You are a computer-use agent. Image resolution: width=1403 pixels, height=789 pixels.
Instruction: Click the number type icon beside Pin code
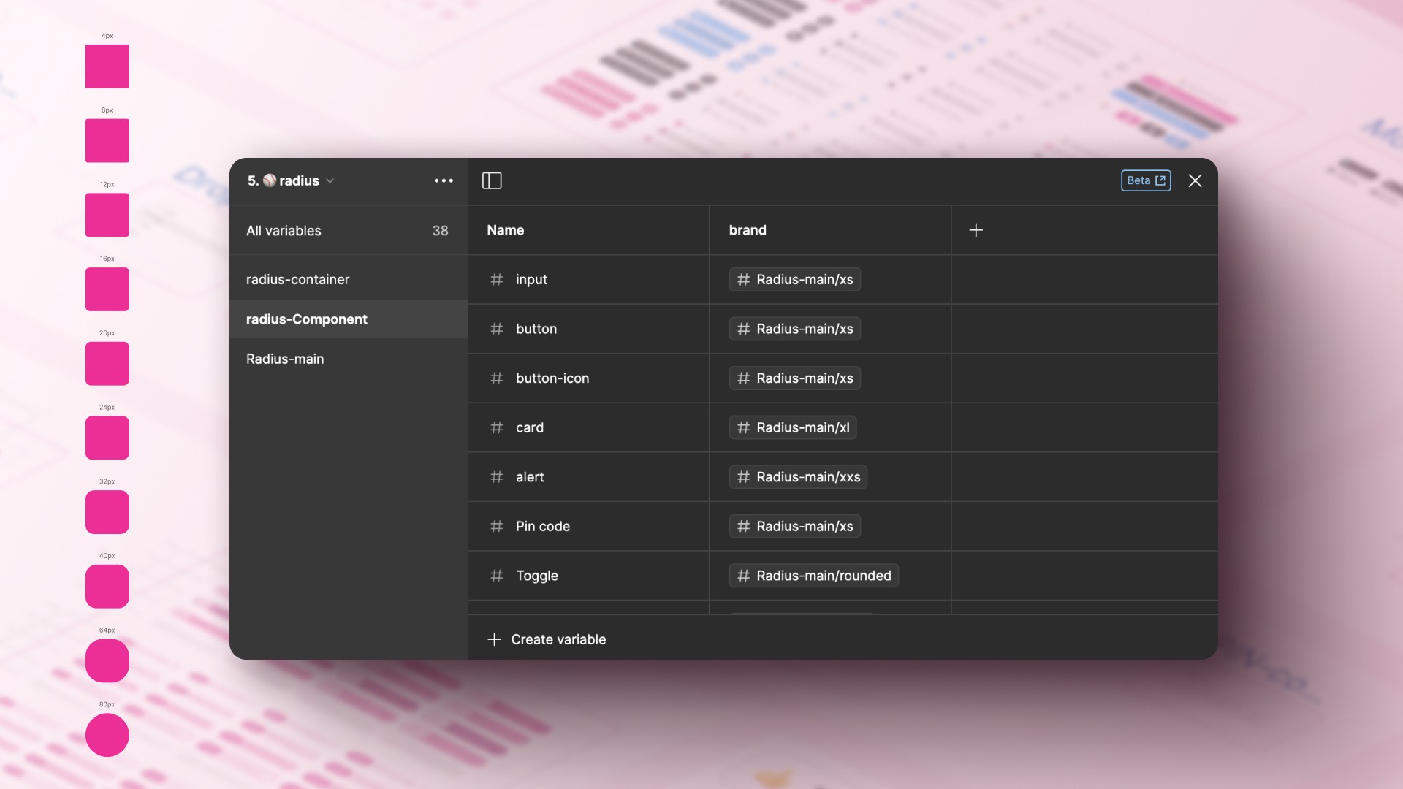pos(496,526)
